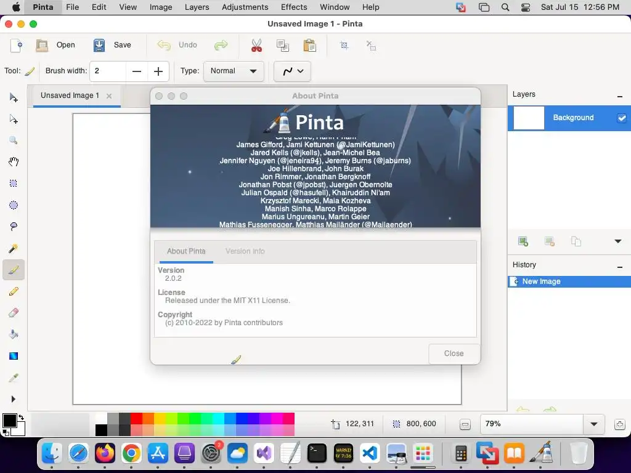Select the Magic Wand tool
This screenshot has width=631, height=473.
[x=14, y=248]
